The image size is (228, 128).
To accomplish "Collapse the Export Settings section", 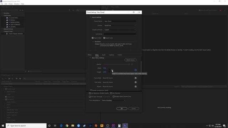I will 90,17.
